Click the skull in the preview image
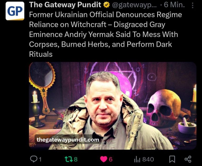Screen dimensions: 202x166 (x=164, y=108)
